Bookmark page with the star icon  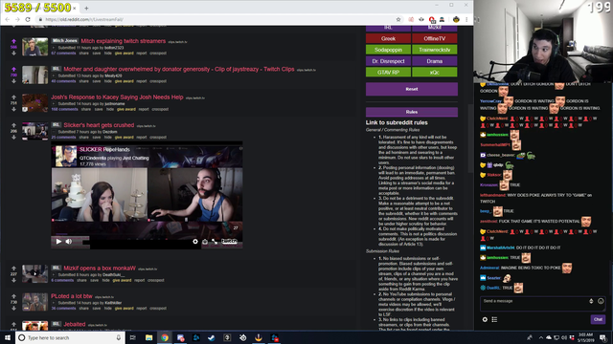[x=398, y=19]
